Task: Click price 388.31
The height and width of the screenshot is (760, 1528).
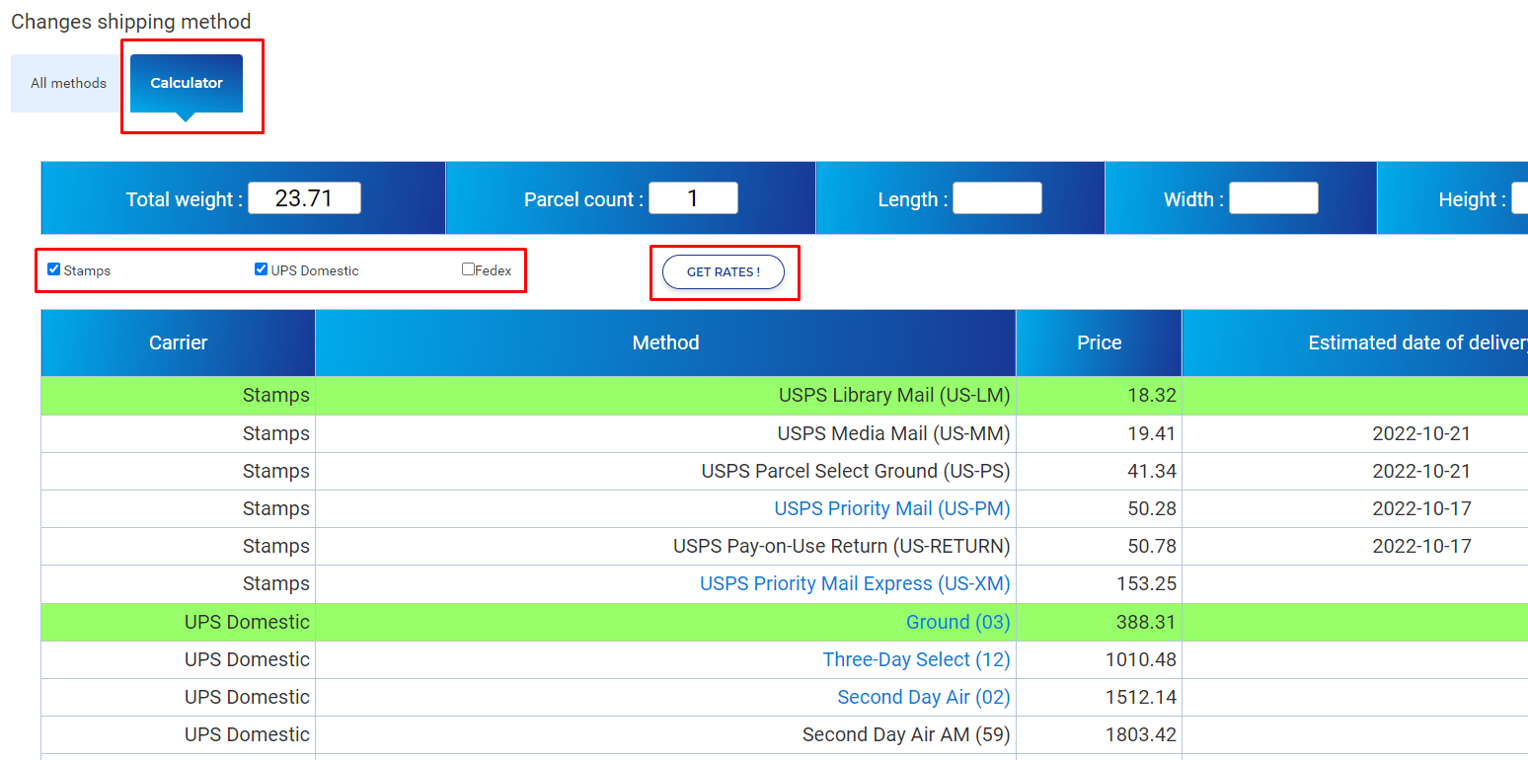Action: pos(1147,622)
